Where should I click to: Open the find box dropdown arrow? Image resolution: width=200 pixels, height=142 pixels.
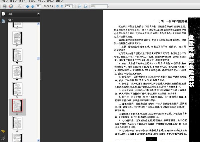tap(109, 6)
